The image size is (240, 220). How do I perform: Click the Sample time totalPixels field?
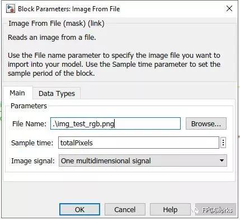point(139,143)
